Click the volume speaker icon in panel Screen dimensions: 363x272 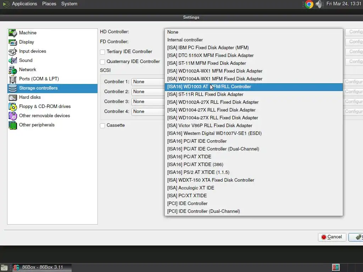coord(319,4)
